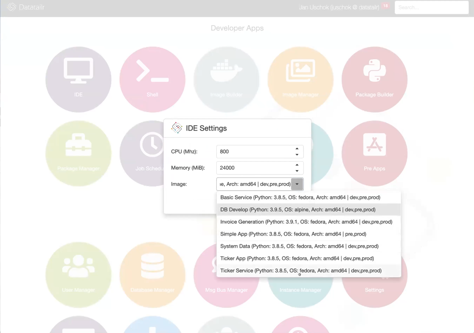Collapse the Image dropdown arrow
This screenshot has width=474, height=333.
tap(297, 184)
